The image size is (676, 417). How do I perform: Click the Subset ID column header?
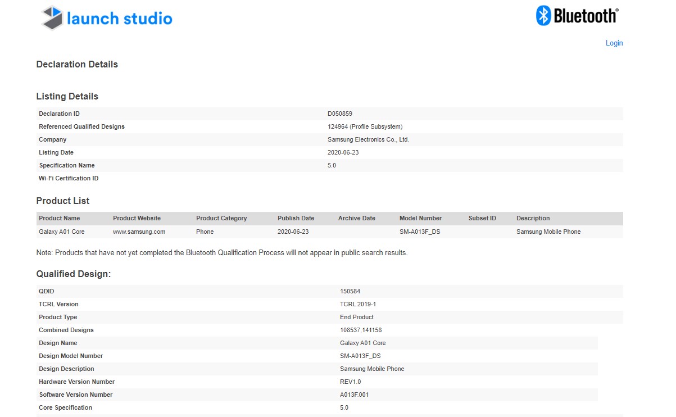(483, 219)
